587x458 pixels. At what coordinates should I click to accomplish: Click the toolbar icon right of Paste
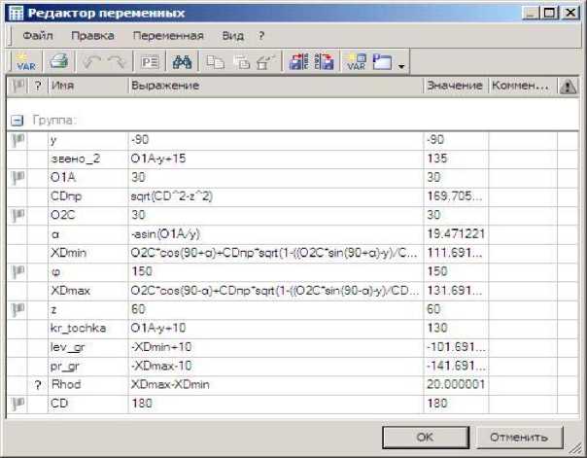click(x=265, y=62)
